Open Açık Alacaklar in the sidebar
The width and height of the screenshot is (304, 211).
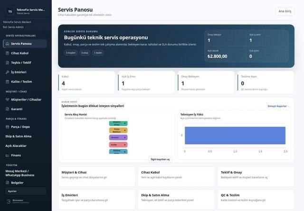[16, 146]
